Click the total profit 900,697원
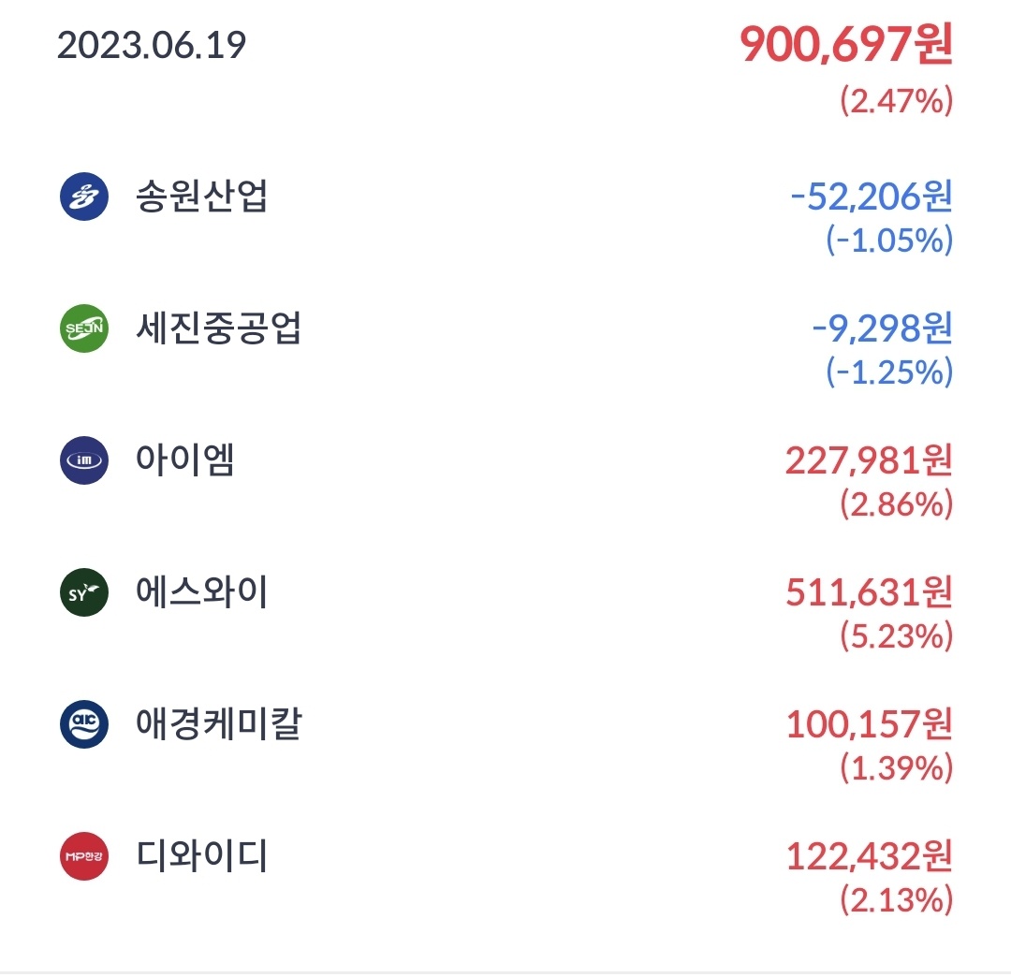This screenshot has width=1011, height=977. (x=846, y=45)
